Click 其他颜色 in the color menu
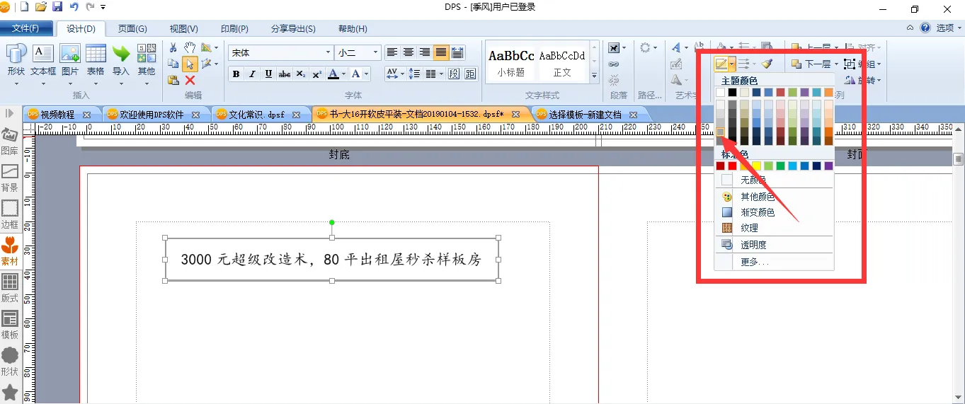The image size is (965, 404). tap(758, 197)
